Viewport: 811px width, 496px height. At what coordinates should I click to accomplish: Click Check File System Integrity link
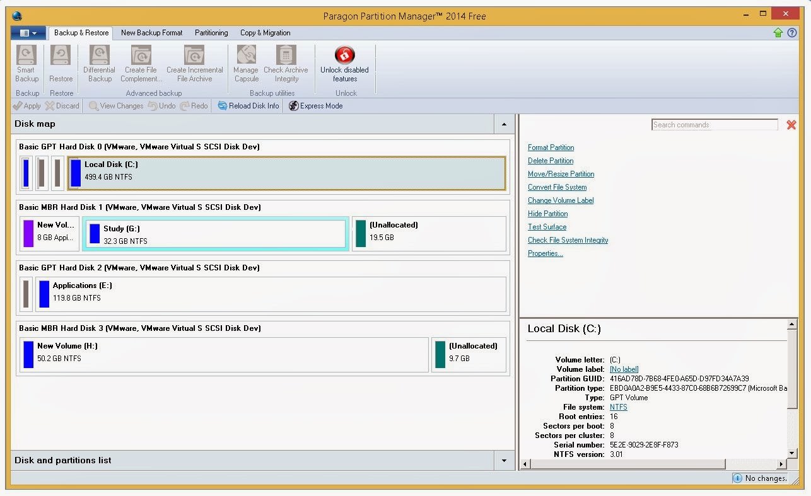coord(568,240)
